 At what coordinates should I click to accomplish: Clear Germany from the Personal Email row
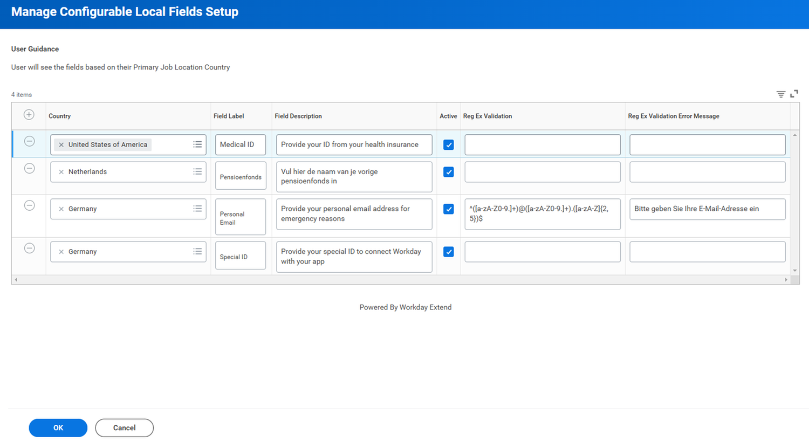pos(61,209)
